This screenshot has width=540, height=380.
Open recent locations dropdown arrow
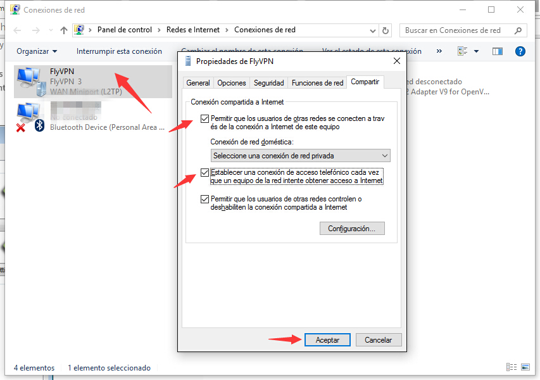coord(51,30)
